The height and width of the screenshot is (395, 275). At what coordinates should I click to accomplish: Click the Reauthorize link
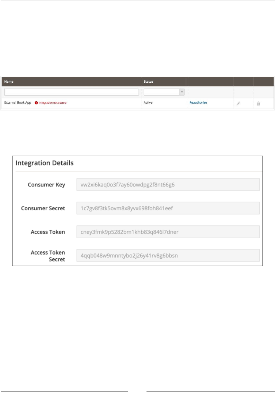pos(198,102)
